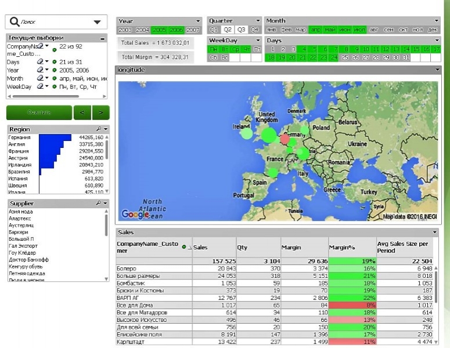Toggle weekday Пн in WeekDay filter
Image resolution: width=450 pixels, height=348 pixels.
[214, 49]
